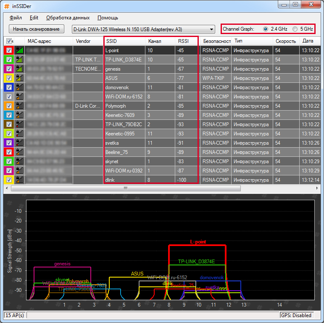This screenshot has height=323, width=324.
Task: Sort by RSSI column header
Action: pos(187,41)
